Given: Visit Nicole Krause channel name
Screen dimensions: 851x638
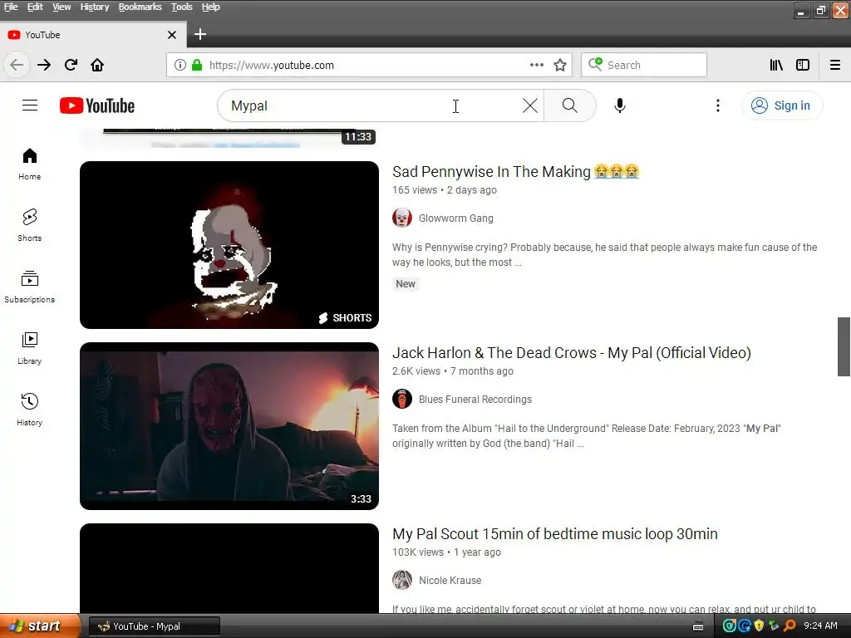Looking at the screenshot, I should (450, 580).
